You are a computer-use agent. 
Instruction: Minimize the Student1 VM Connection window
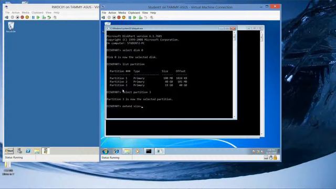tap(261, 7)
